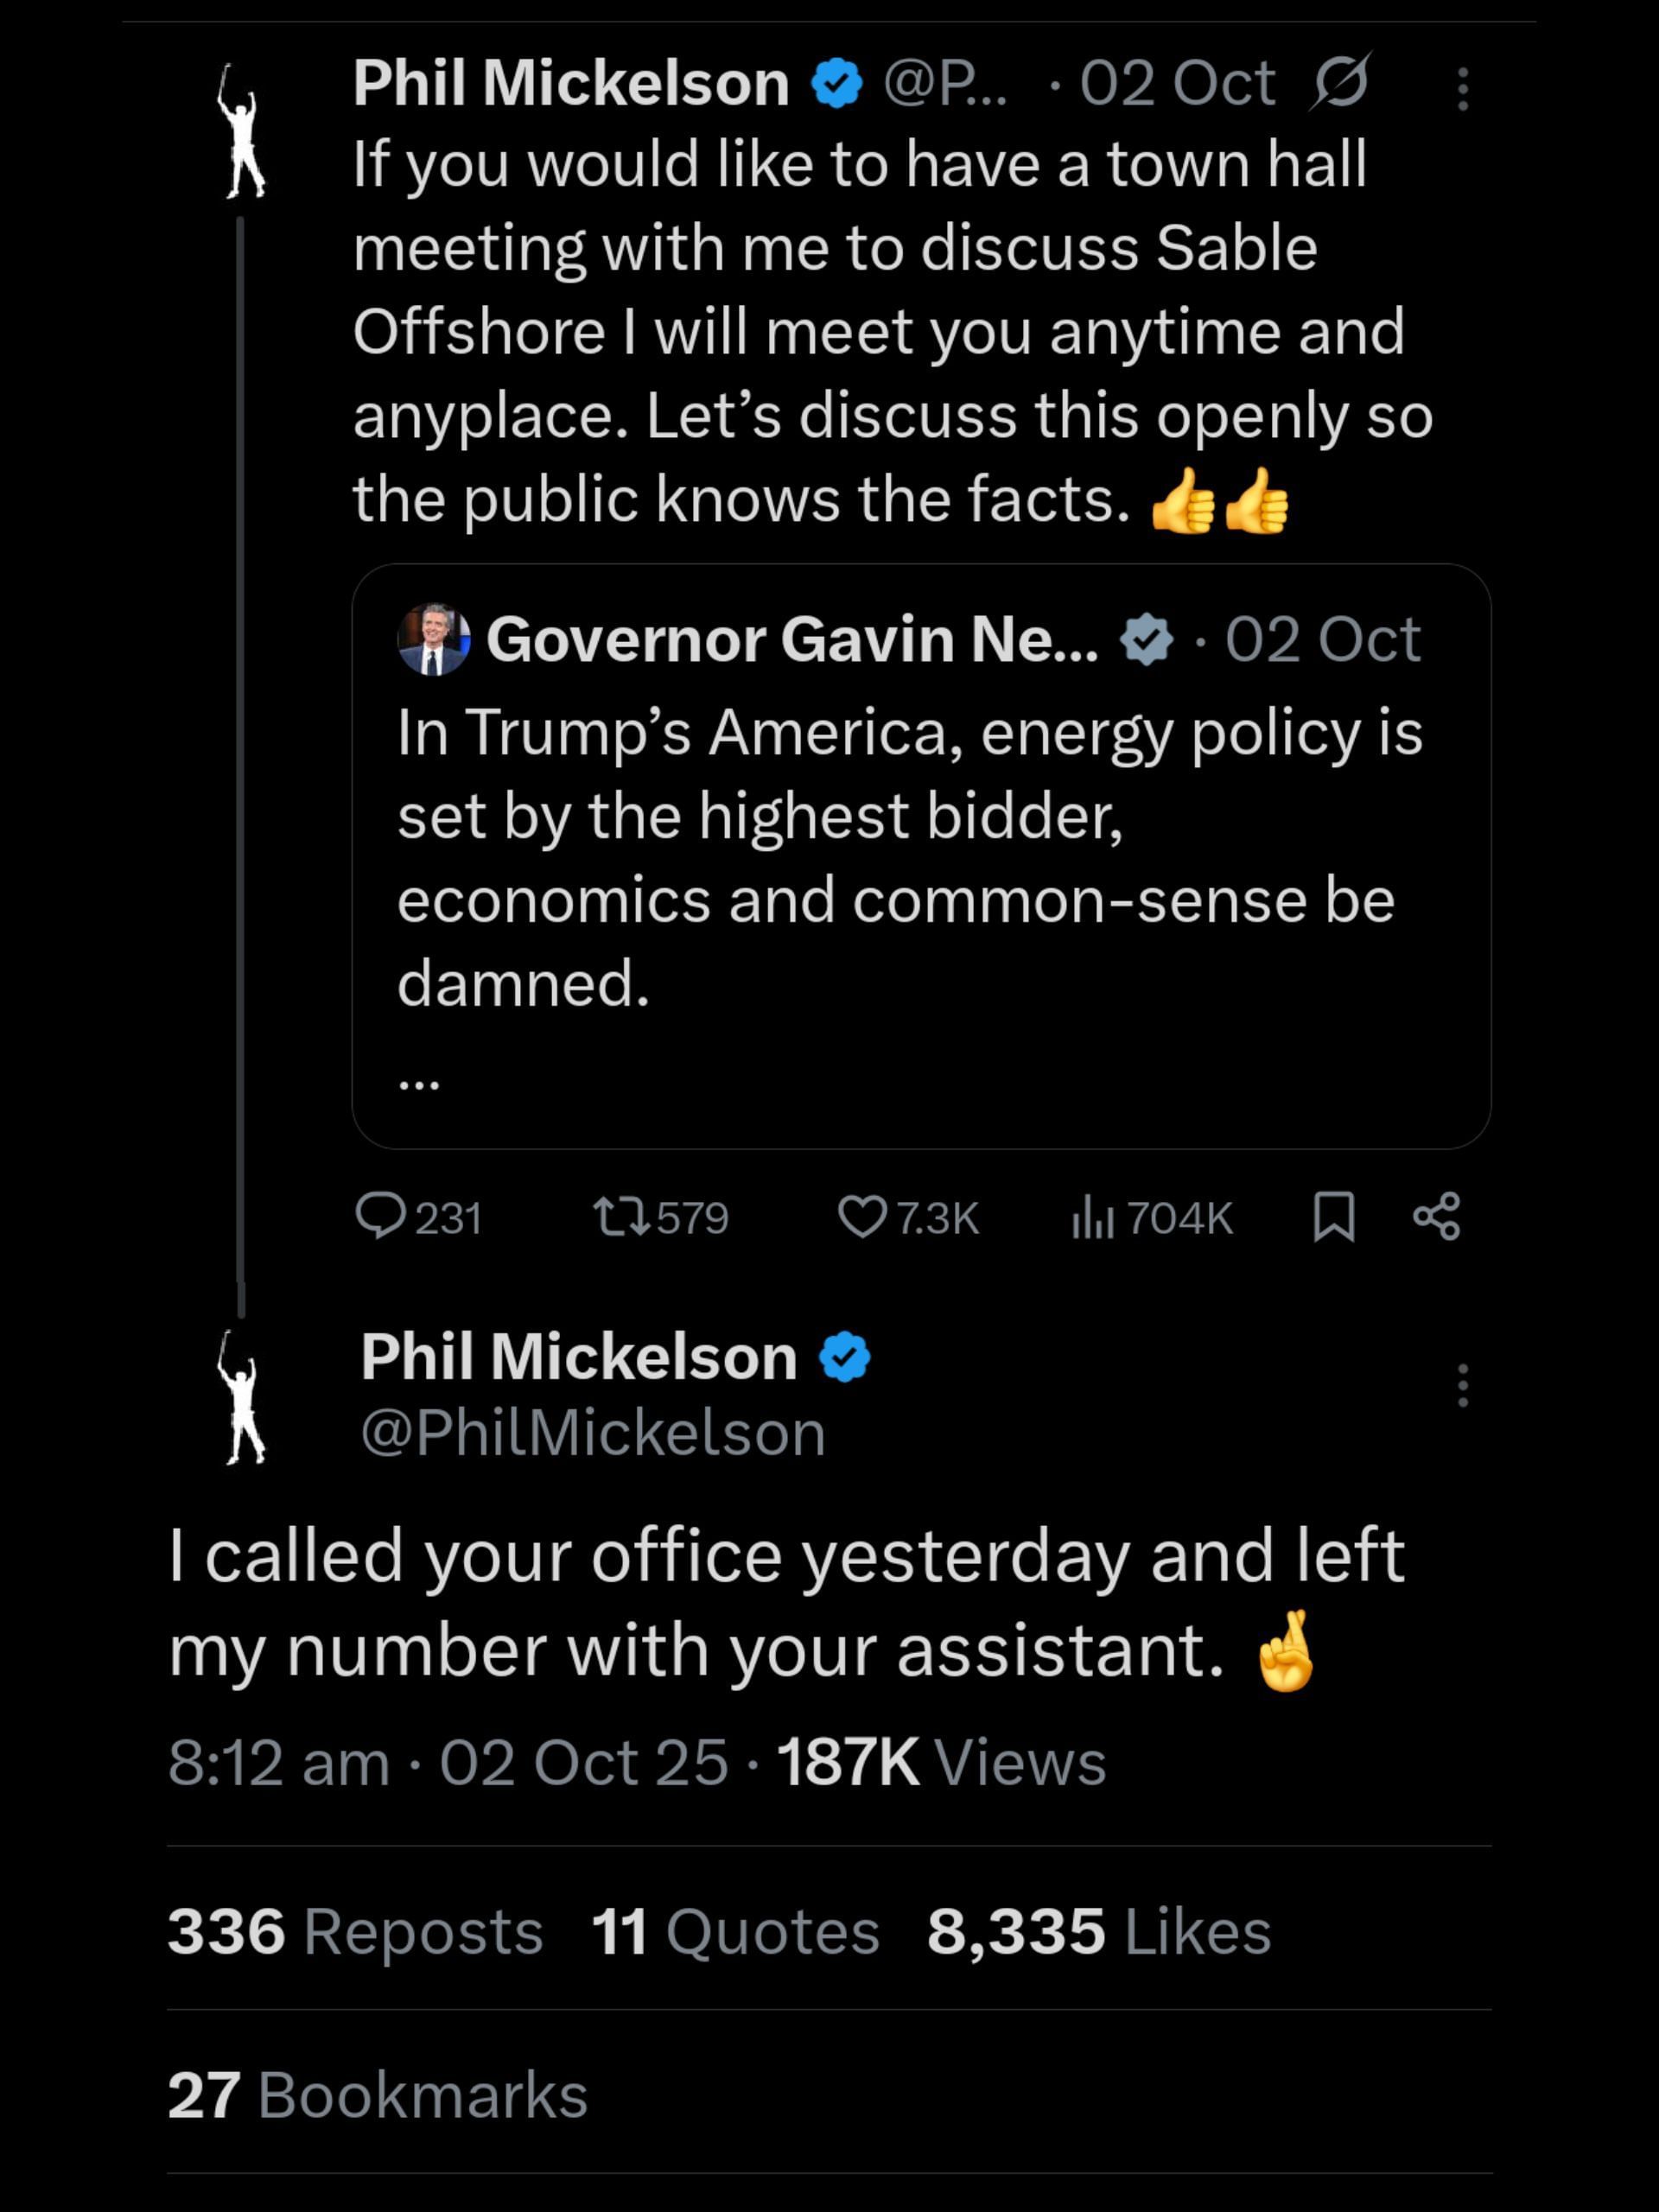The image size is (1659, 2212).
Task: Open Governor Gavin Newsom's profile picture
Action: click(433, 639)
